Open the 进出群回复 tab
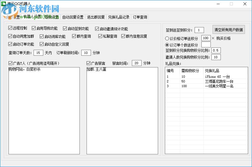 point(96,17)
